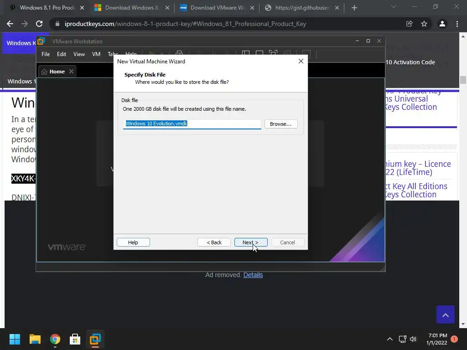Reload the current page
This screenshot has height=350, width=467.
coord(39,24)
